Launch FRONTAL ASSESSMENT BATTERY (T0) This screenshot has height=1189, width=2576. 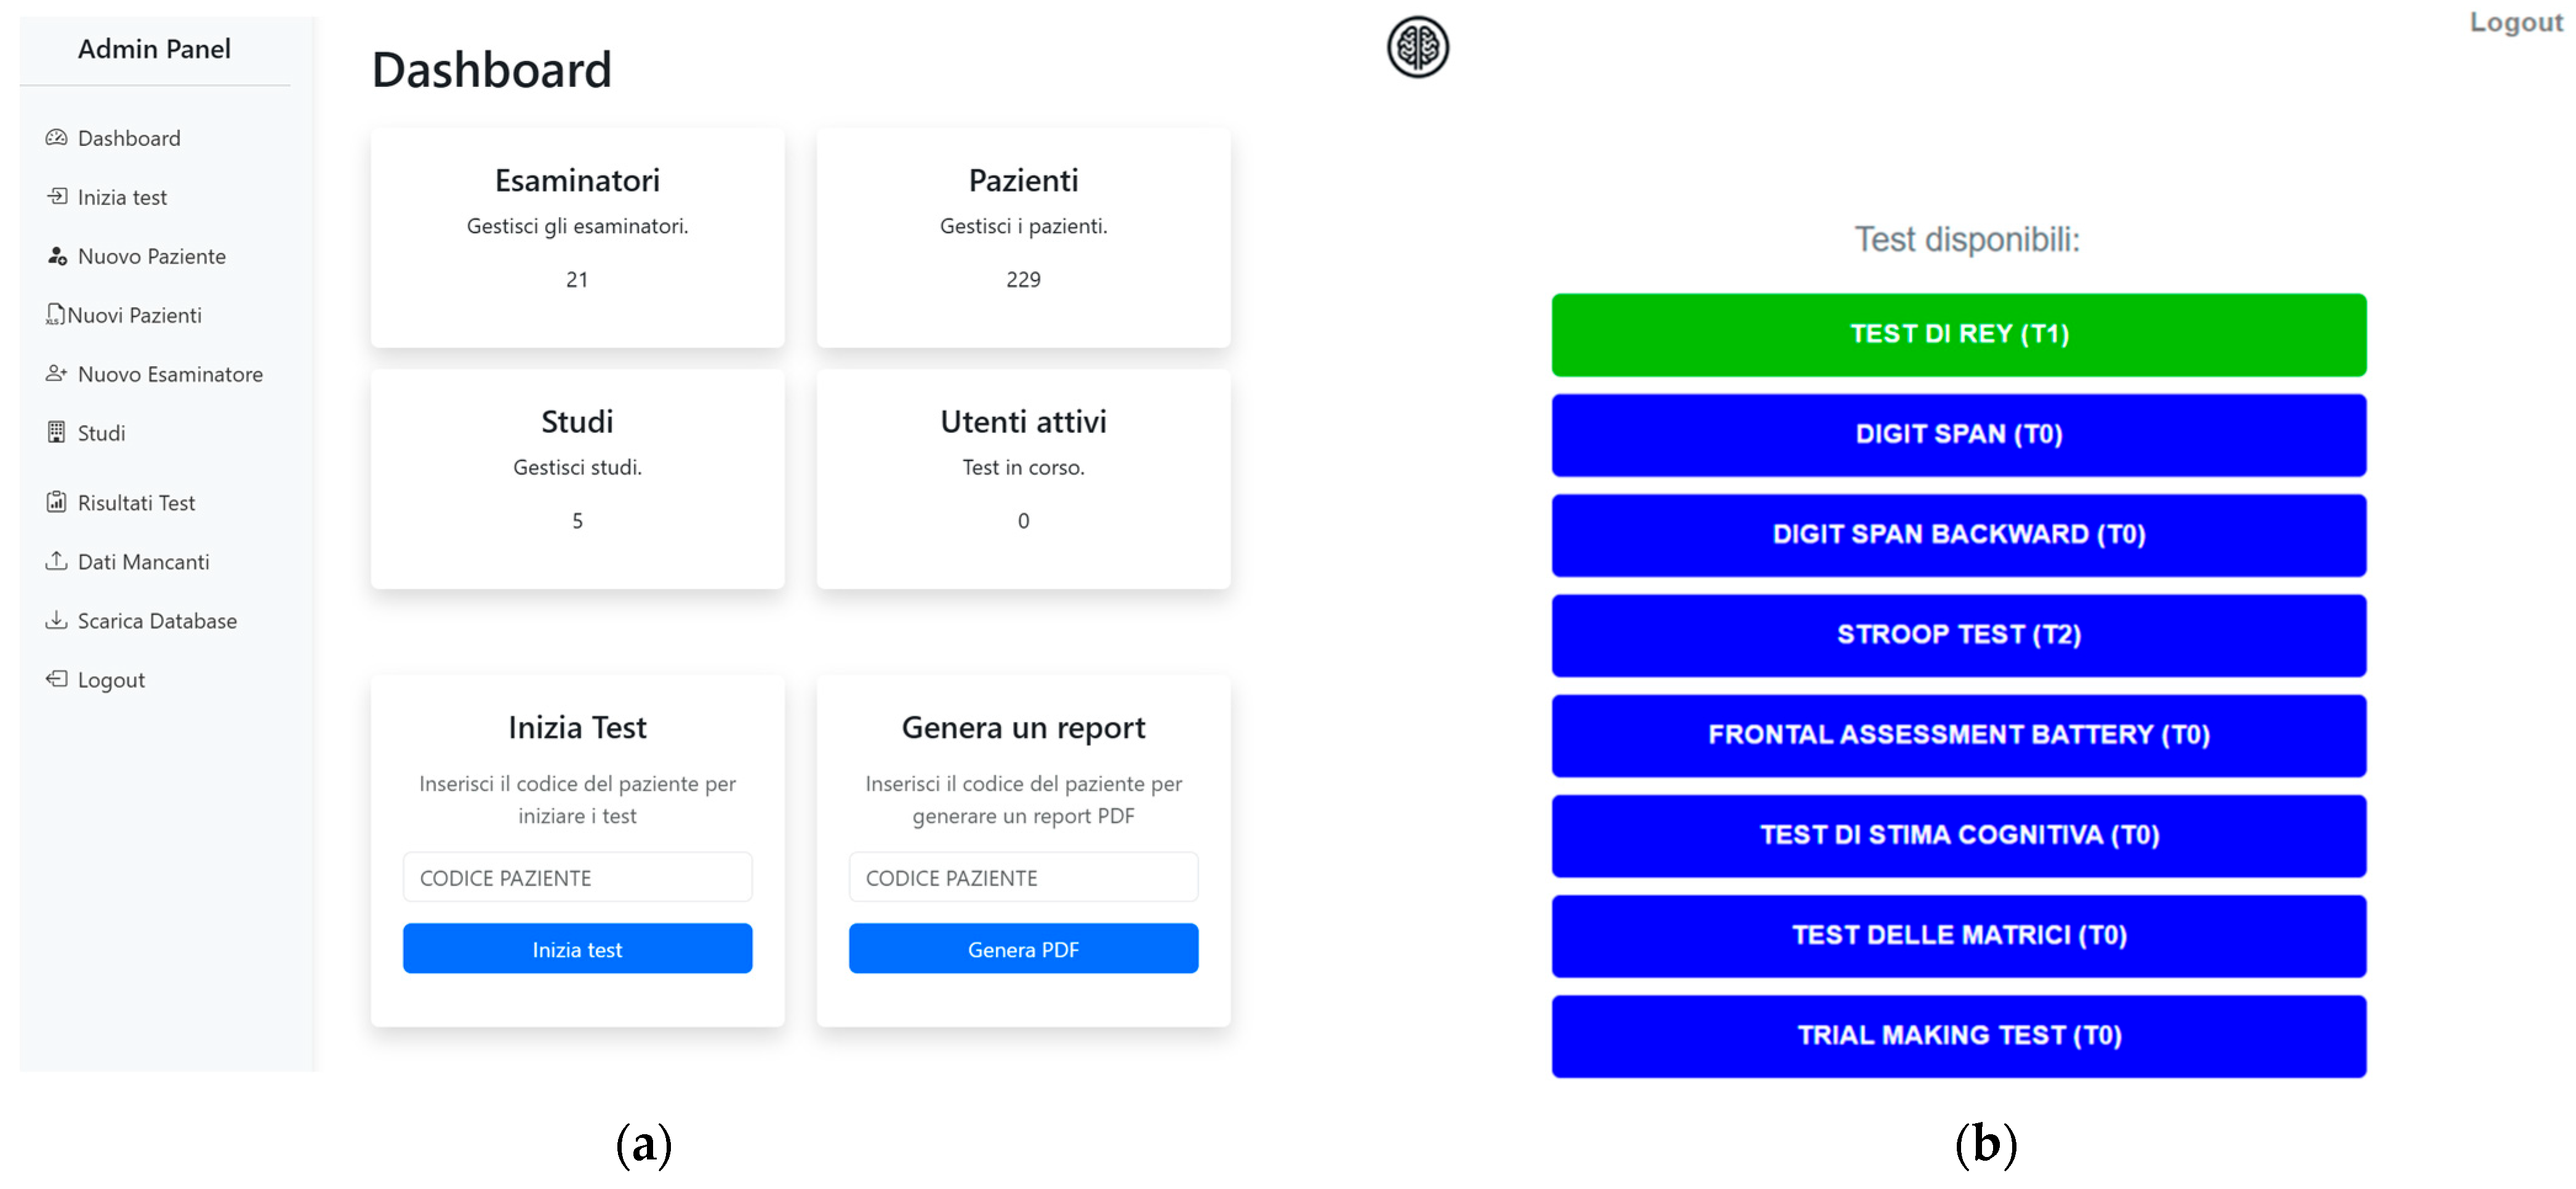tap(1958, 735)
